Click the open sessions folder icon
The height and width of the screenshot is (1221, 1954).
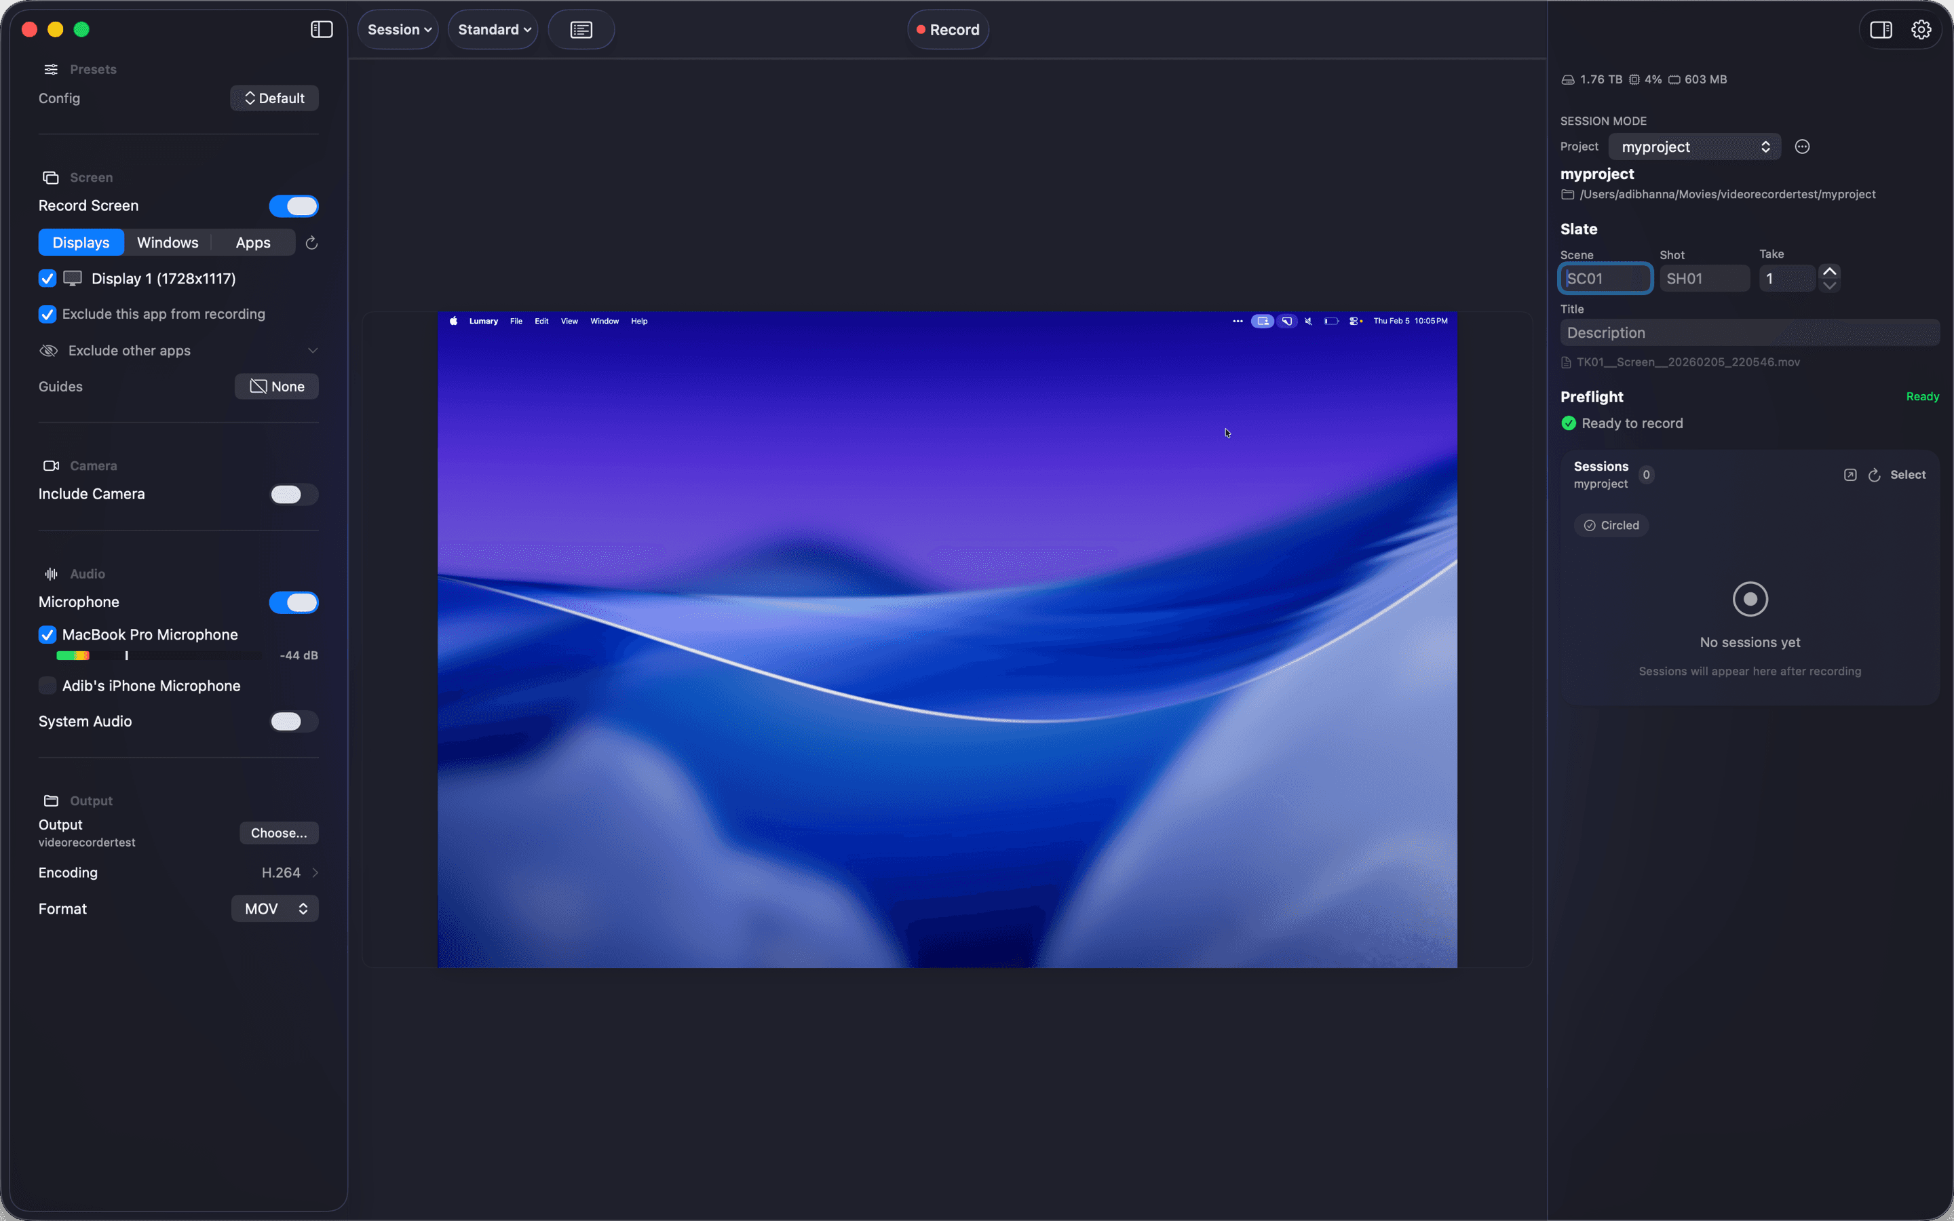1850,475
